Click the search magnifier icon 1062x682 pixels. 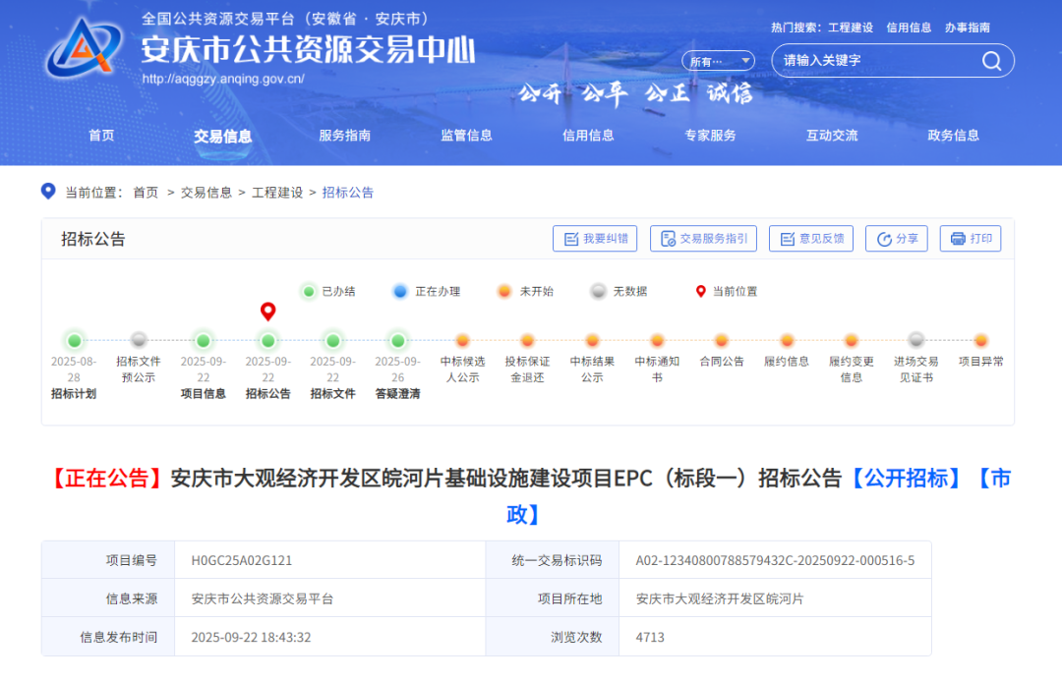point(991,61)
